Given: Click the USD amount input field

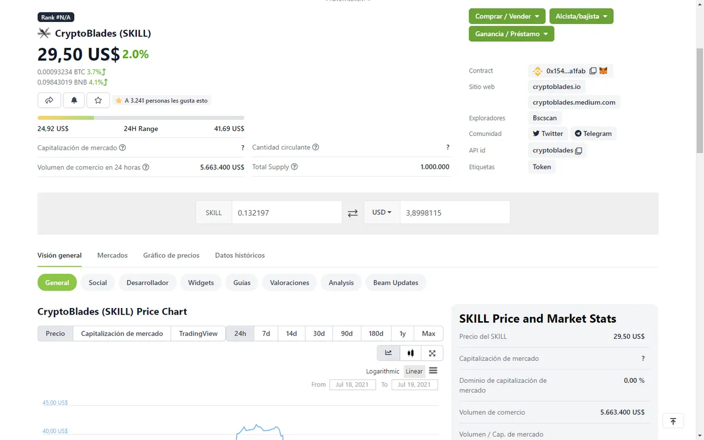Looking at the screenshot, I should [455, 212].
